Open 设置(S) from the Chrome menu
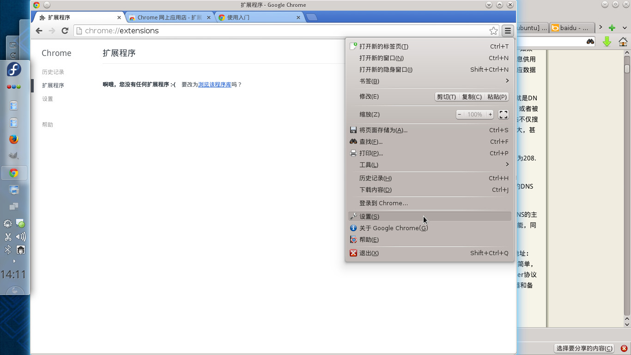The height and width of the screenshot is (355, 631). click(x=430, y=216)
